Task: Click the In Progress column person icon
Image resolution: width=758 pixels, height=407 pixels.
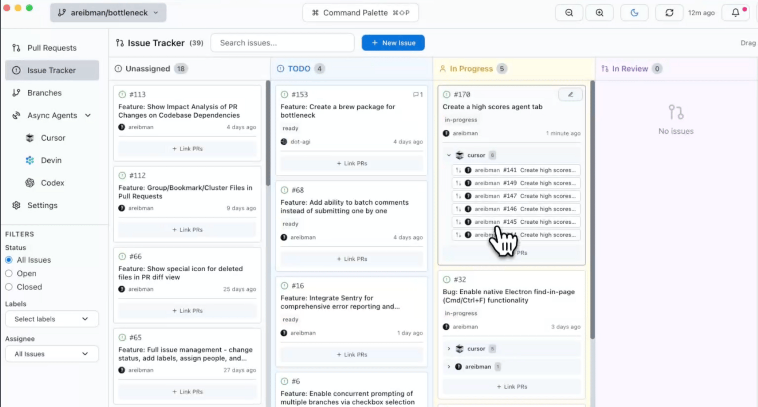Action: (443, 69)
